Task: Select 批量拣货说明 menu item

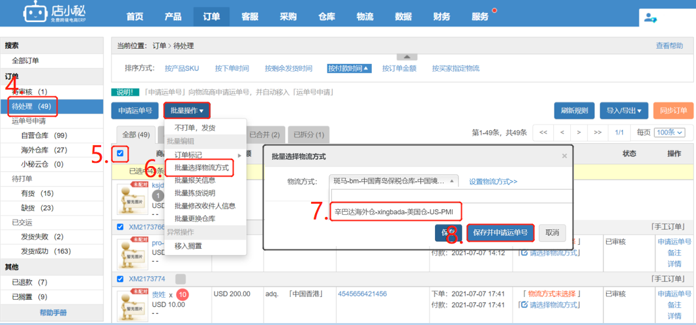Action: tap(195, 193)
